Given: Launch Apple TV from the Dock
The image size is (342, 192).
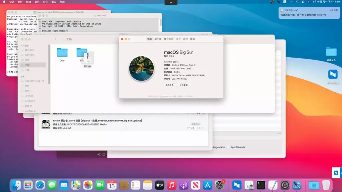Looking at the screenshot, I should click(160, 185).
